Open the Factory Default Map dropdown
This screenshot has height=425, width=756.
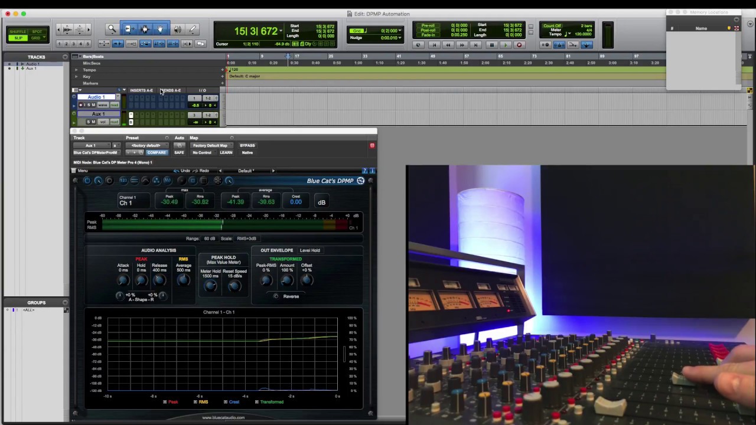click(210, 145)
